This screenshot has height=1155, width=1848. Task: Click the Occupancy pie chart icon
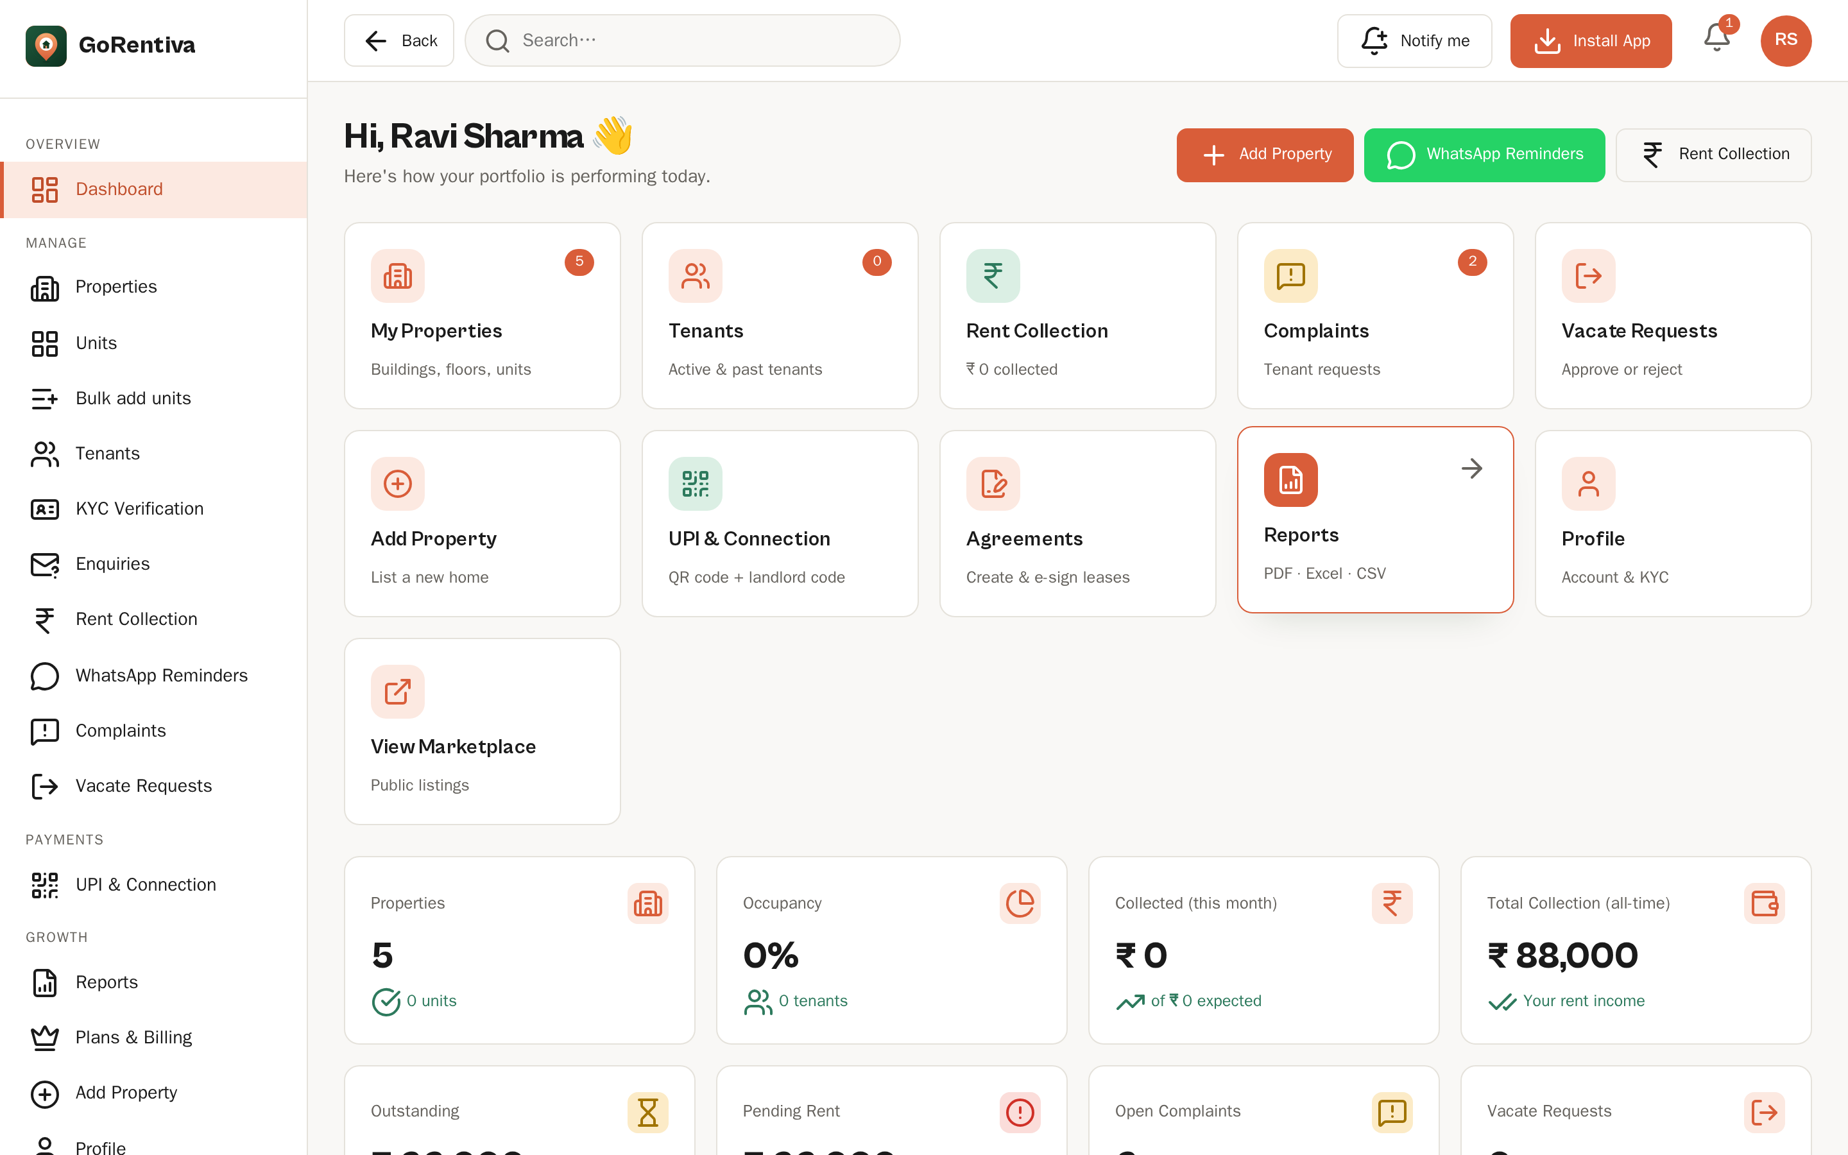1020,903
